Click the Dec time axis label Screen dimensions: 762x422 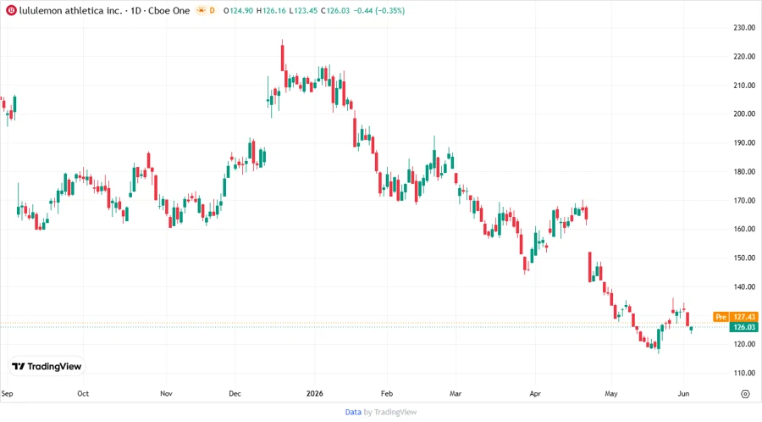[235, 394]
